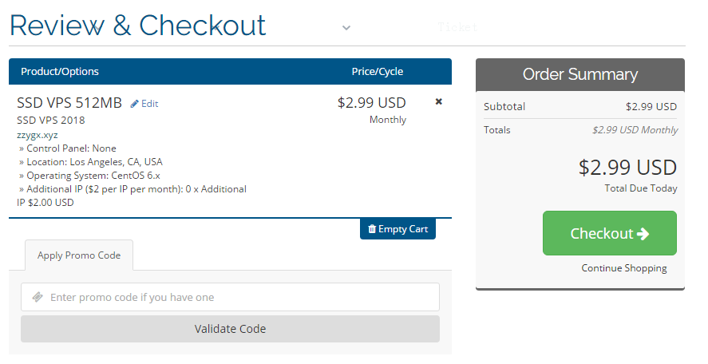Viewport: 708px width, 364px height.
Task: Click the trash can icon on Empty Cart
Action: click(x=372, y=229)
